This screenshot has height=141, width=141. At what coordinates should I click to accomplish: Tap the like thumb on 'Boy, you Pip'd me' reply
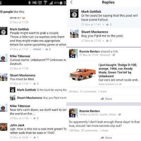[x=107, y=41]
